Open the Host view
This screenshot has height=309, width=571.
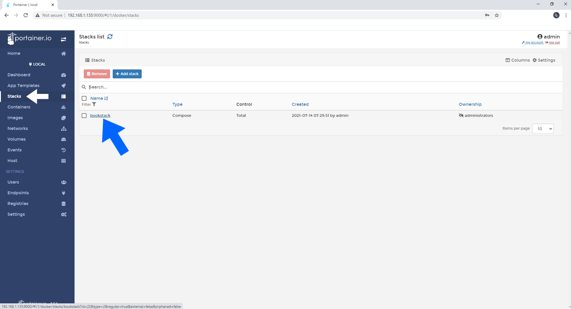coord(12,161)
